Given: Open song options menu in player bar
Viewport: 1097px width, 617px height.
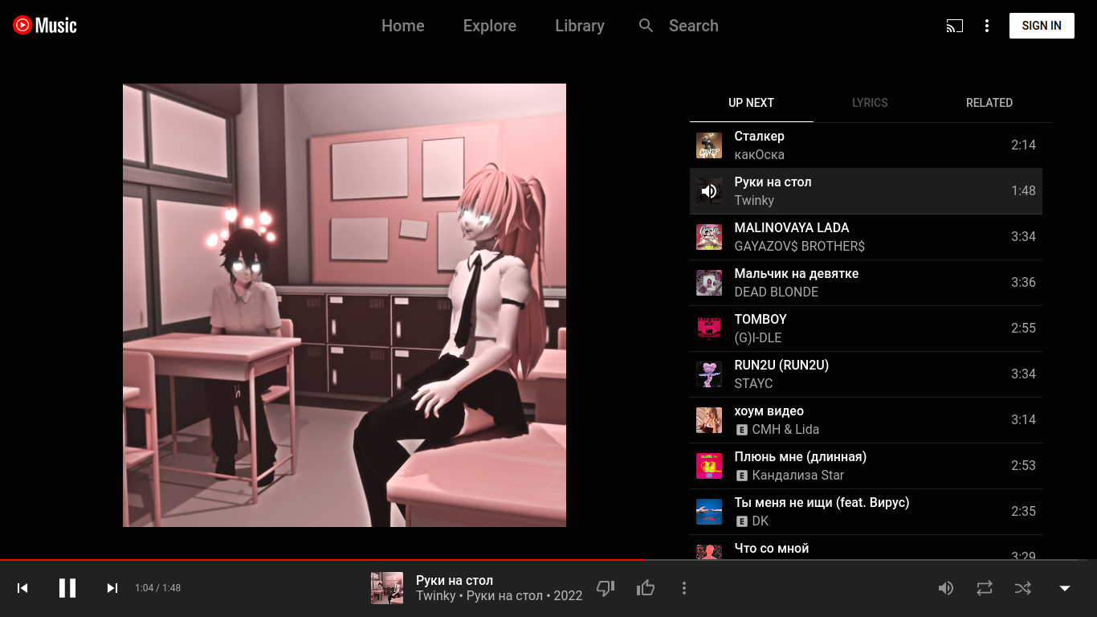Looking at the screenshot, I should coord(684,588).
